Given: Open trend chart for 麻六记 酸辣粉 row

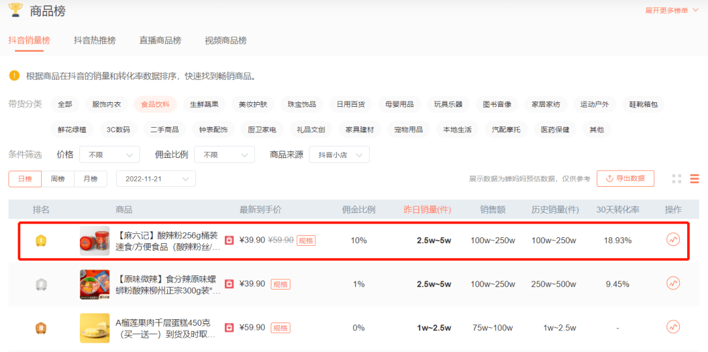Looking at the screenshot, I should click(x=673, y=240).
